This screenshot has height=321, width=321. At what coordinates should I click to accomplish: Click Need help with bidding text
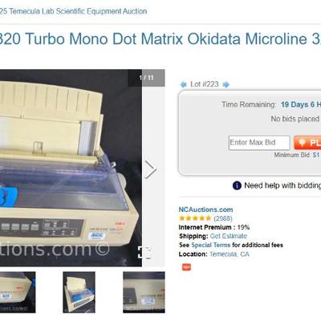tap(282, 185)
